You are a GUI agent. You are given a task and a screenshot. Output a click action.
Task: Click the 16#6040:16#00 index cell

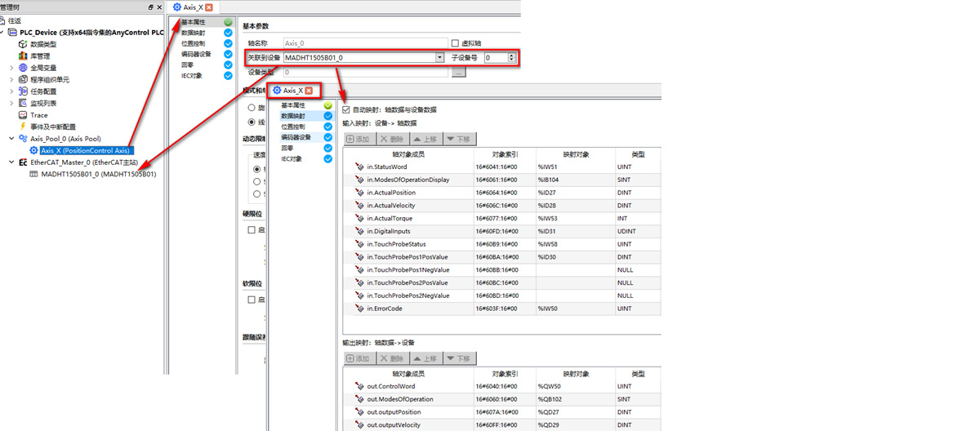pos(503,386)
